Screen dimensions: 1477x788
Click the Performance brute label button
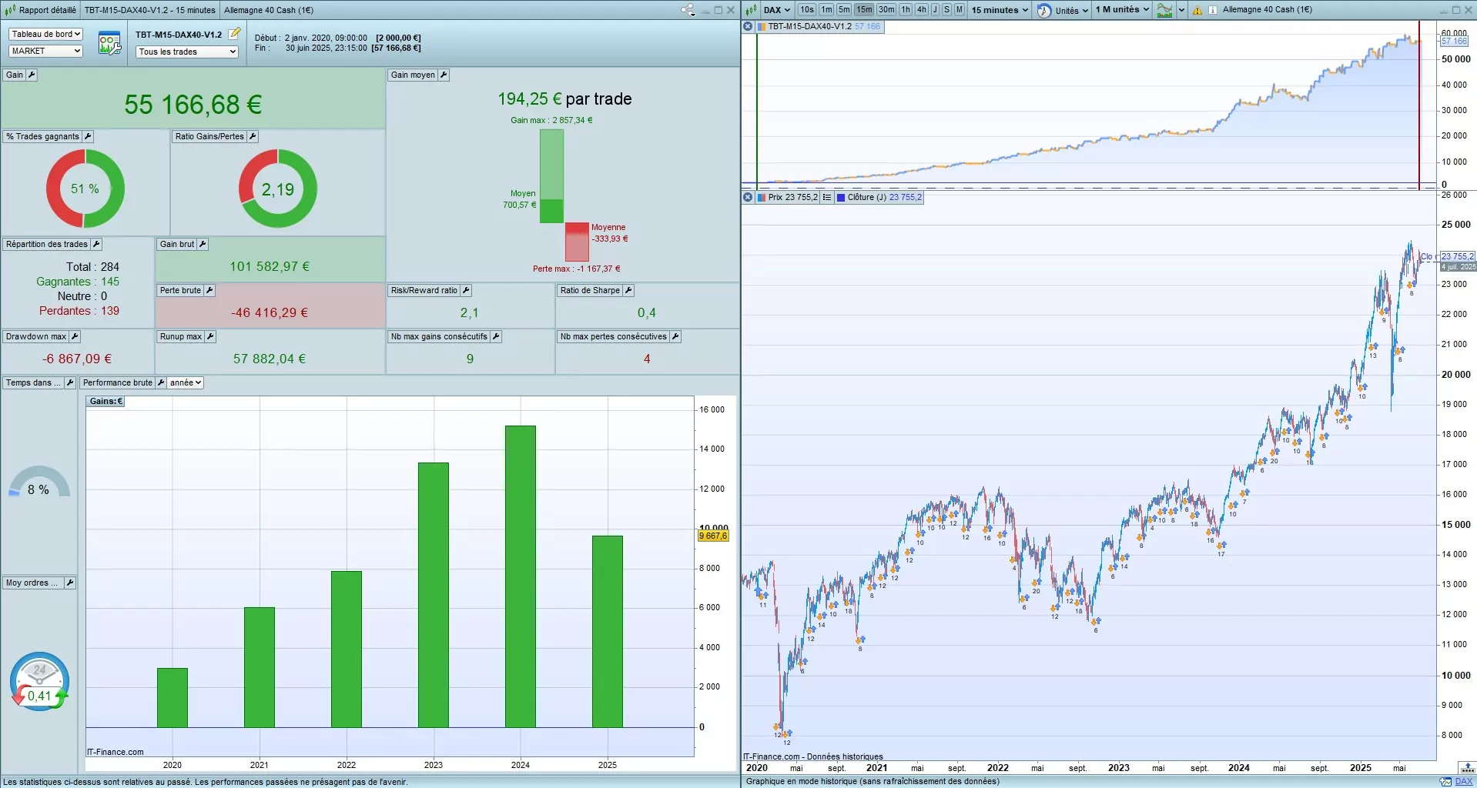point(118,382)
